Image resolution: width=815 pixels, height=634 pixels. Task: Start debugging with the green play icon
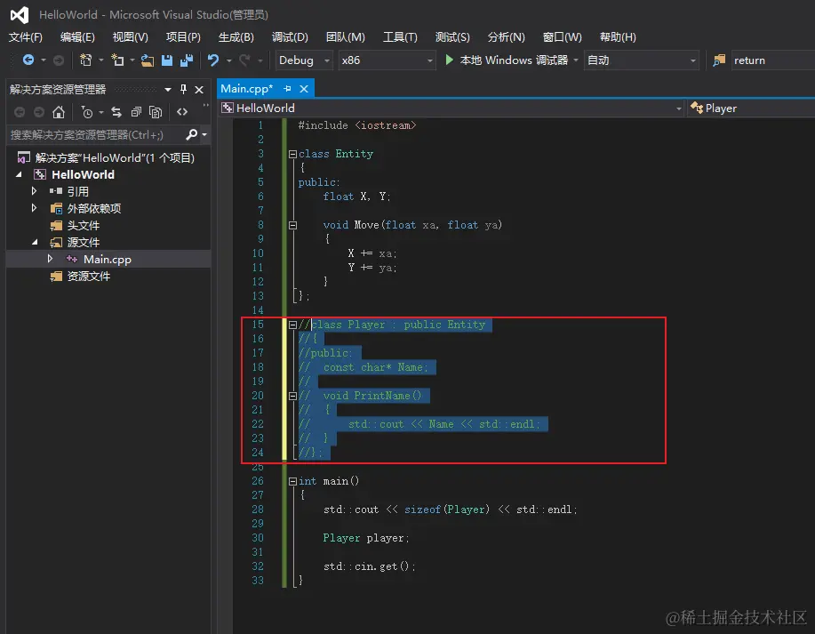point(449,60)
